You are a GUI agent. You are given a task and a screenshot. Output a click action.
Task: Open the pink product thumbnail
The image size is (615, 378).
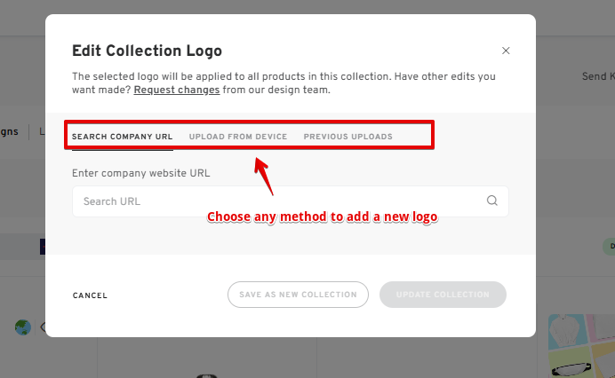pos(602,327)
